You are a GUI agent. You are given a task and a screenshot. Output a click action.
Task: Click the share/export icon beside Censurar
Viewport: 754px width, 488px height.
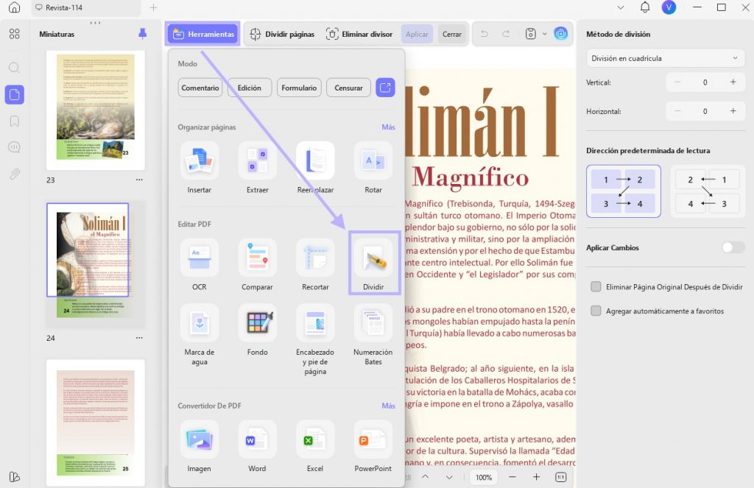point(385,88)
